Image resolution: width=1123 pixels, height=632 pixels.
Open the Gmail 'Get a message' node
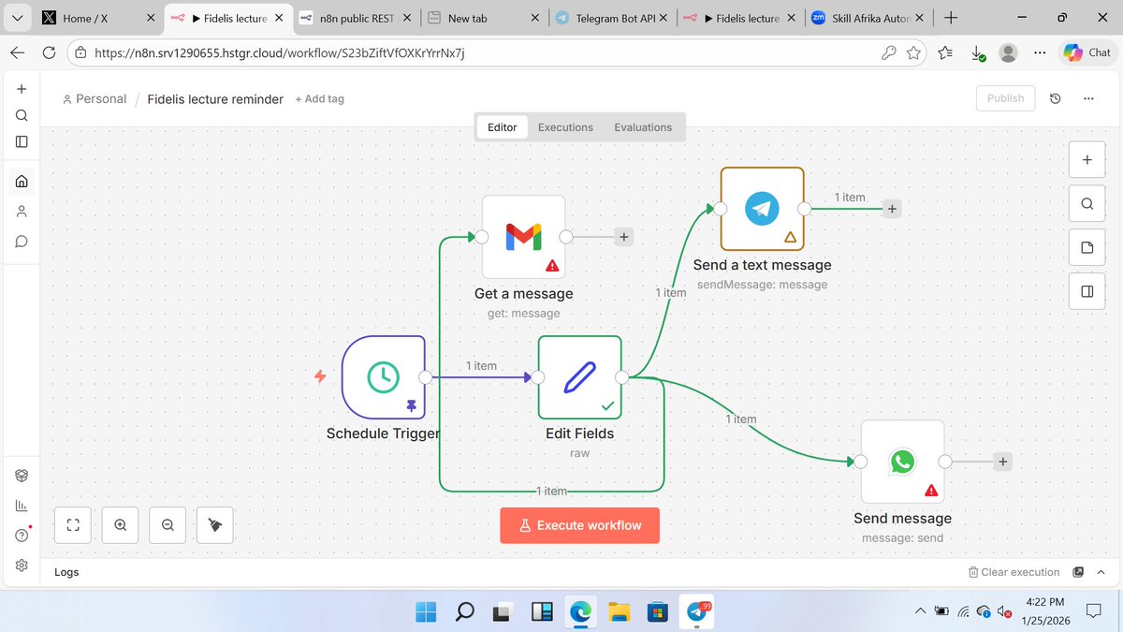[x=523, y=237]
